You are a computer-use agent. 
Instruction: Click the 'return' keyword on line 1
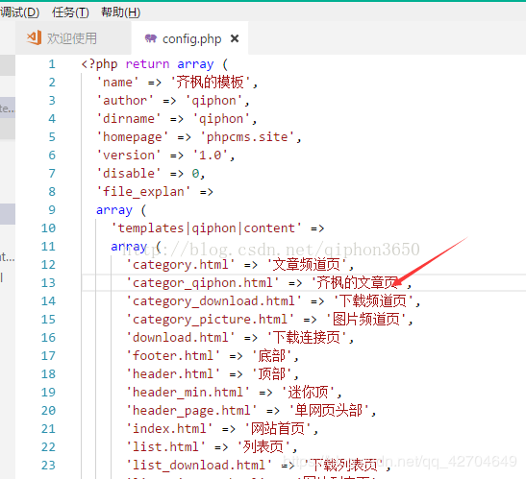tap(147, 64)
